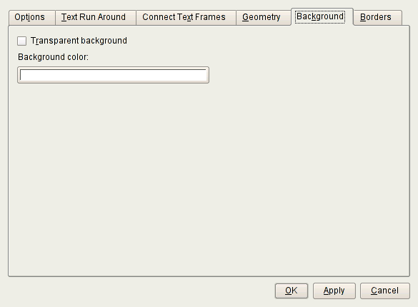The width and height of the screenshot is (418, 307).
Task: Dismiss the dialog with Cancel
Action: (x=384, y=291)
